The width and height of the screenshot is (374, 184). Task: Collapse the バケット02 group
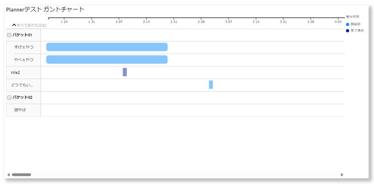[9, 97]
